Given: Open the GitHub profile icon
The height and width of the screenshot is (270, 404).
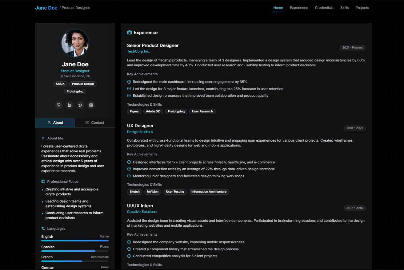Looking at the screenshot, I should pos(59,105).
